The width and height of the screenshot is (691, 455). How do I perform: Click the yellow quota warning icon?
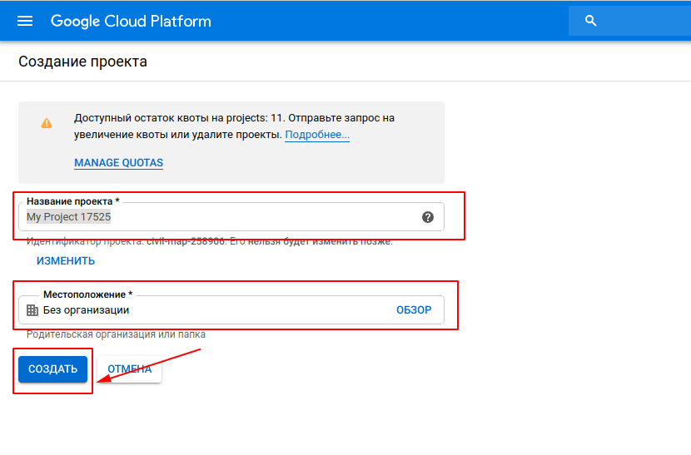[x=47, y=123]
